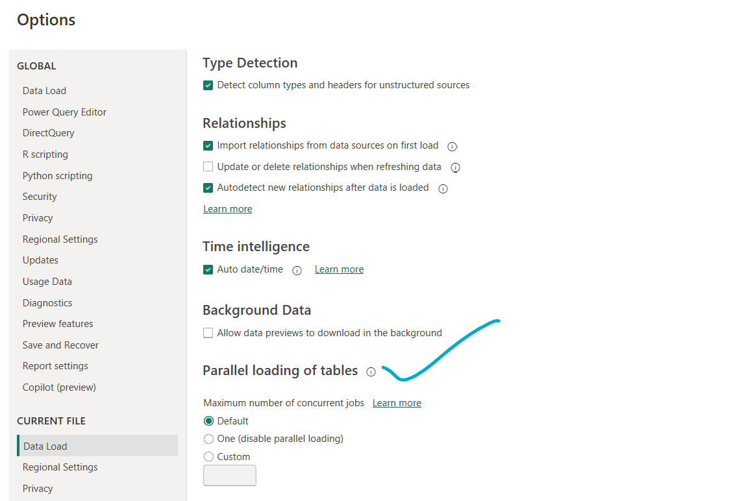
Task: Toggle the Auto date/time checkbox
Action: click(x=208, y=269)
